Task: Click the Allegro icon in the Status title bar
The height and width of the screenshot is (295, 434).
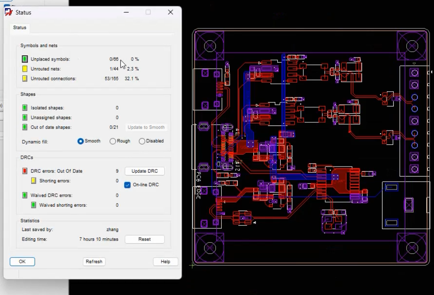Action: pyautogui.click(x=9, y=12)
